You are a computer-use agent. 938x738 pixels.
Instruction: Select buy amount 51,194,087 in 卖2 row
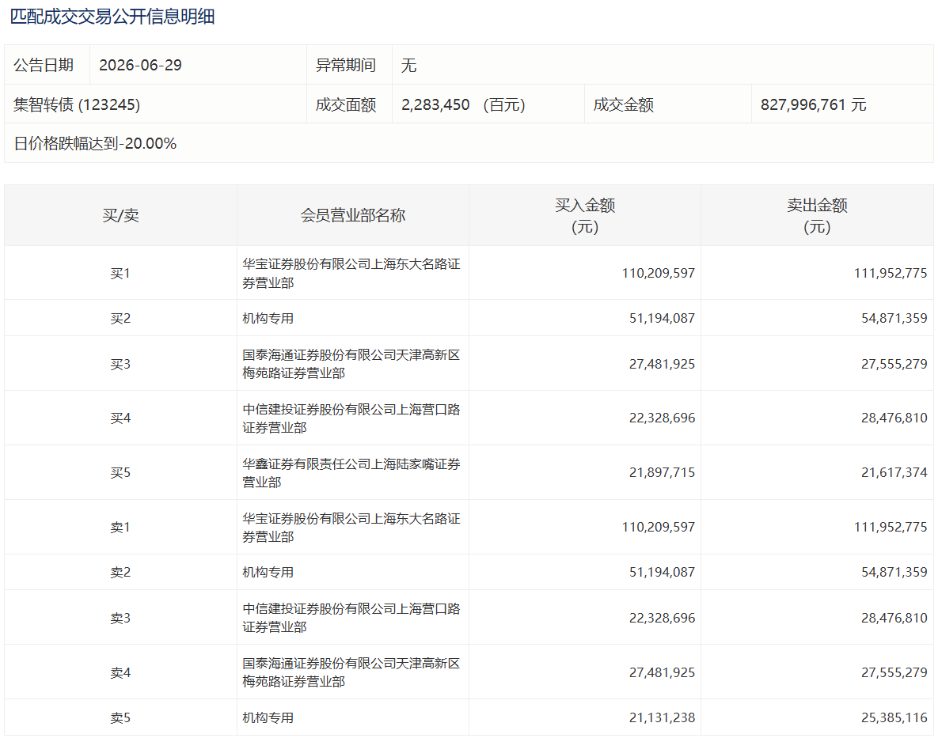pyautogui.click(x=662, y=572)
